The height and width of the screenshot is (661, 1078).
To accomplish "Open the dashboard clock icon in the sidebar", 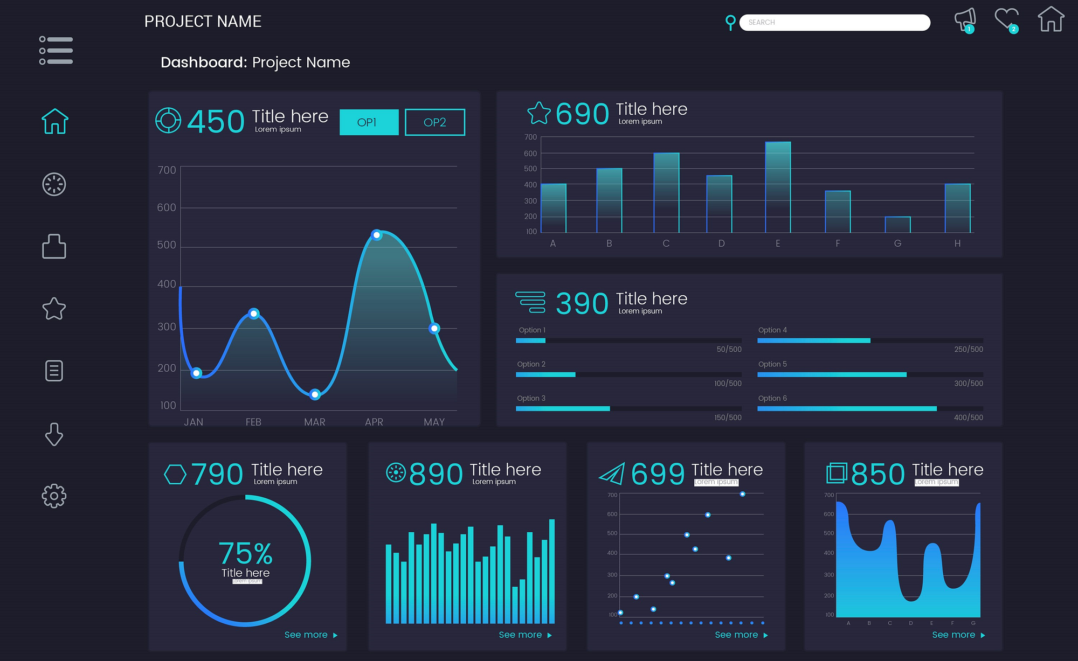I will (x=54, y=184).
